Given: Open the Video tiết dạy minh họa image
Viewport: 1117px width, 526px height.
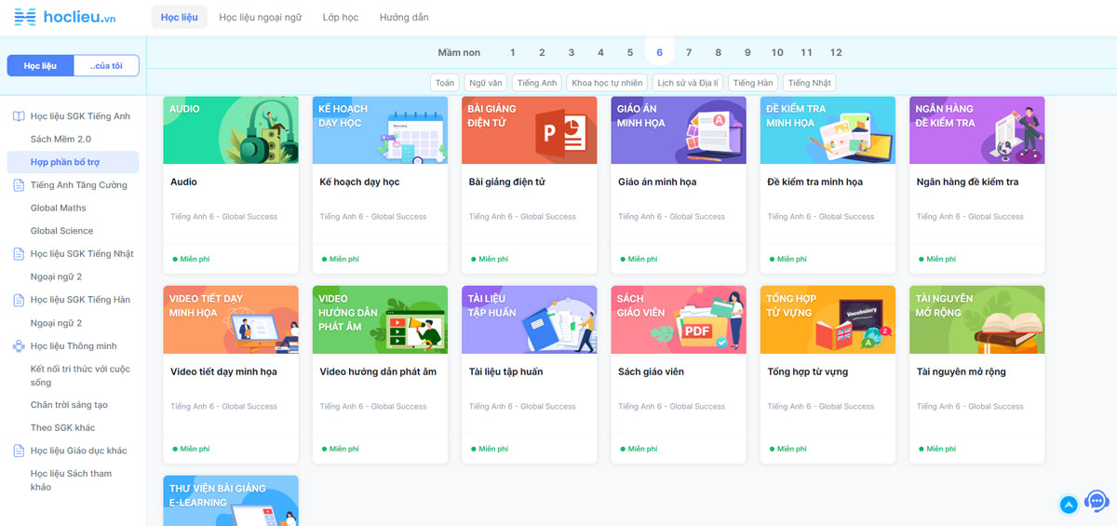Looking at the screenshot, I should (x=231, y=320).
